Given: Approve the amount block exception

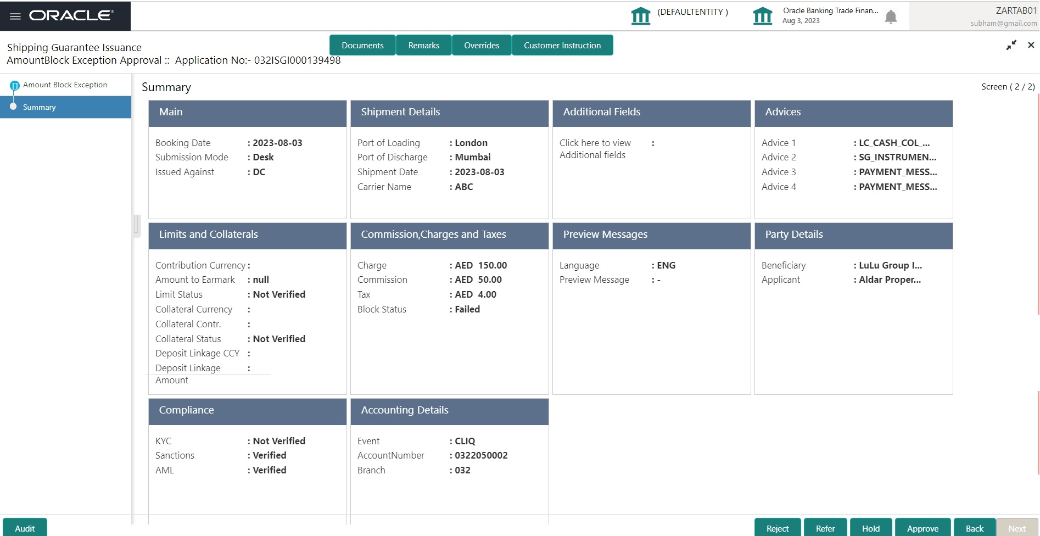Looking at the screenshot, I should [x=923, y=528].
